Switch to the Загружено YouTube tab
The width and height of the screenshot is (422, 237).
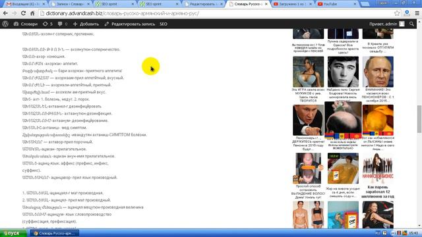pyautogui.click(x=293, y=4)
